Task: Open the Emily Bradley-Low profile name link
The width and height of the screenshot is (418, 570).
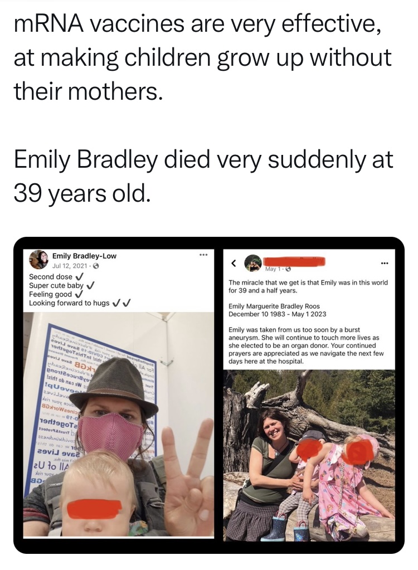Action: coord(84,256)
